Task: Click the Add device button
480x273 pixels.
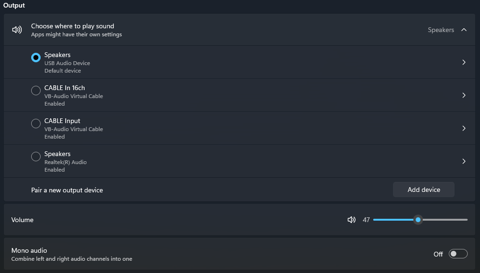Action: tap(424, 190)
